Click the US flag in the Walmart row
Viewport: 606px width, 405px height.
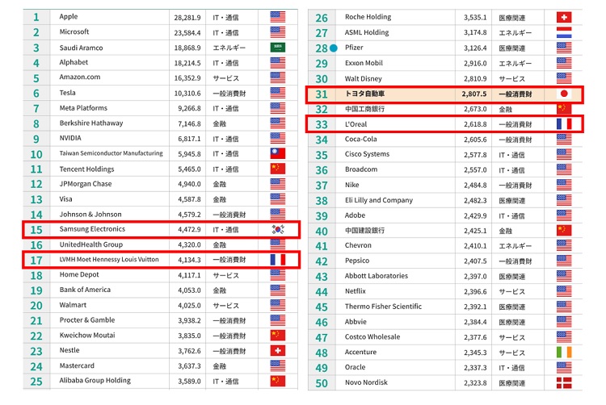click(x=277, y=305)
